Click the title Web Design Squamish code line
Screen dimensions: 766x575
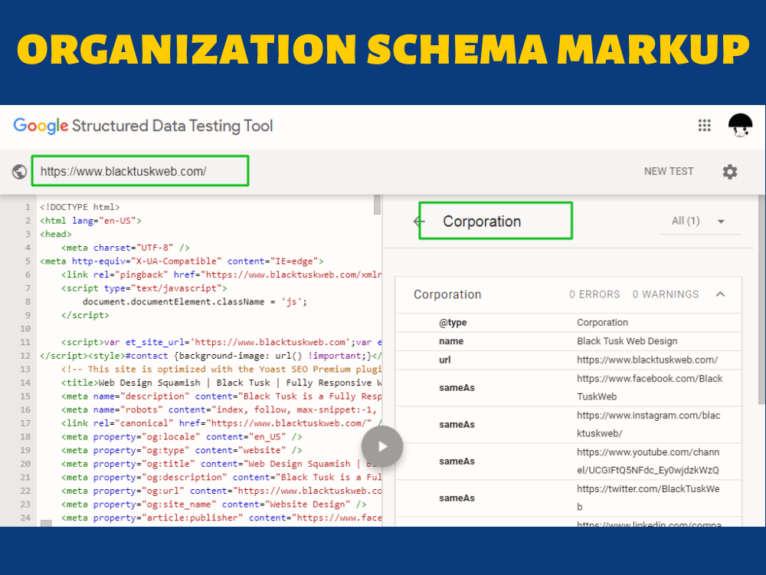221,383
